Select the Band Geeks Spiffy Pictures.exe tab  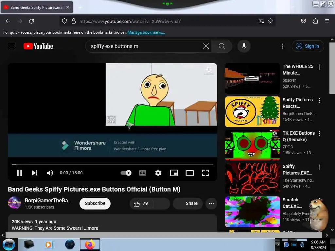37,7
